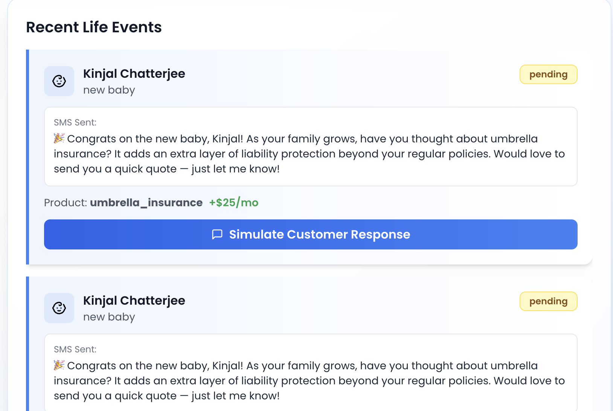Click the "Product:" label text
613x411 pixels.
tap(66, 203)
